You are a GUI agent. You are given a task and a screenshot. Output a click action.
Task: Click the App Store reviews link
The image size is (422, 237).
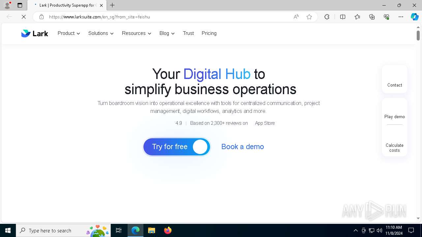[x=265, y=123]
